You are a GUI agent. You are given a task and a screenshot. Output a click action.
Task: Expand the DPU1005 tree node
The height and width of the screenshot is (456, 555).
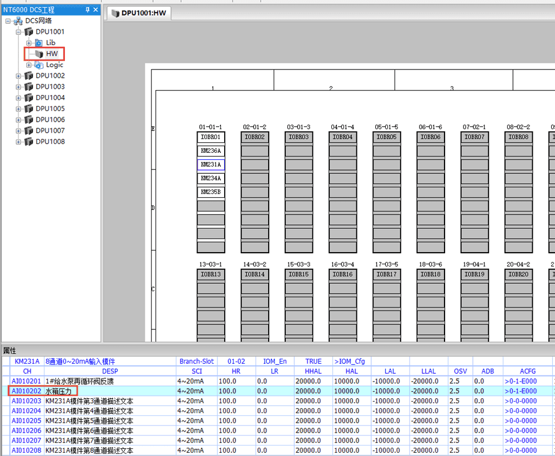18,109
